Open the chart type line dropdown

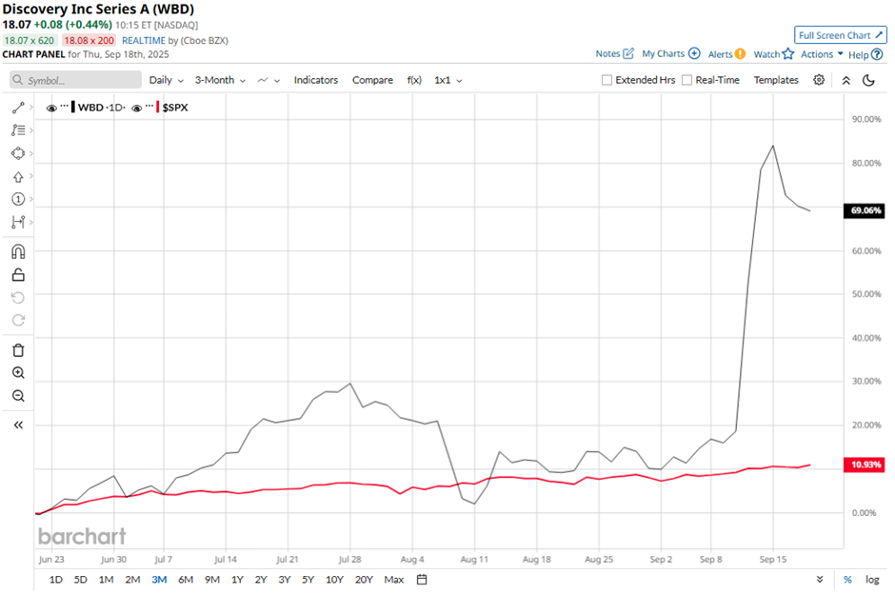268,80
